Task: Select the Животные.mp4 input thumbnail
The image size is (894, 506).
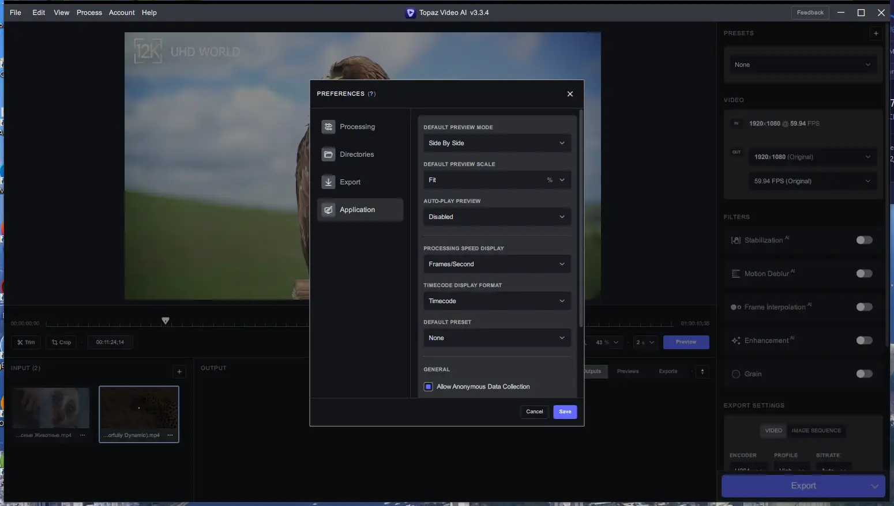Action: (51, 409)
